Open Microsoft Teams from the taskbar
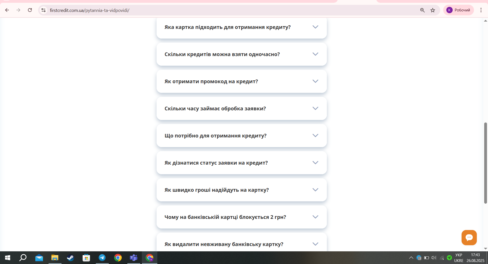 134,258
